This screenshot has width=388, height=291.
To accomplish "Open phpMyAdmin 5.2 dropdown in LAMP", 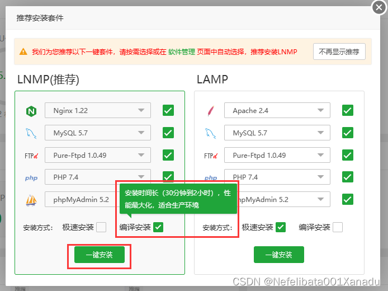I will (x=284, y=199).
